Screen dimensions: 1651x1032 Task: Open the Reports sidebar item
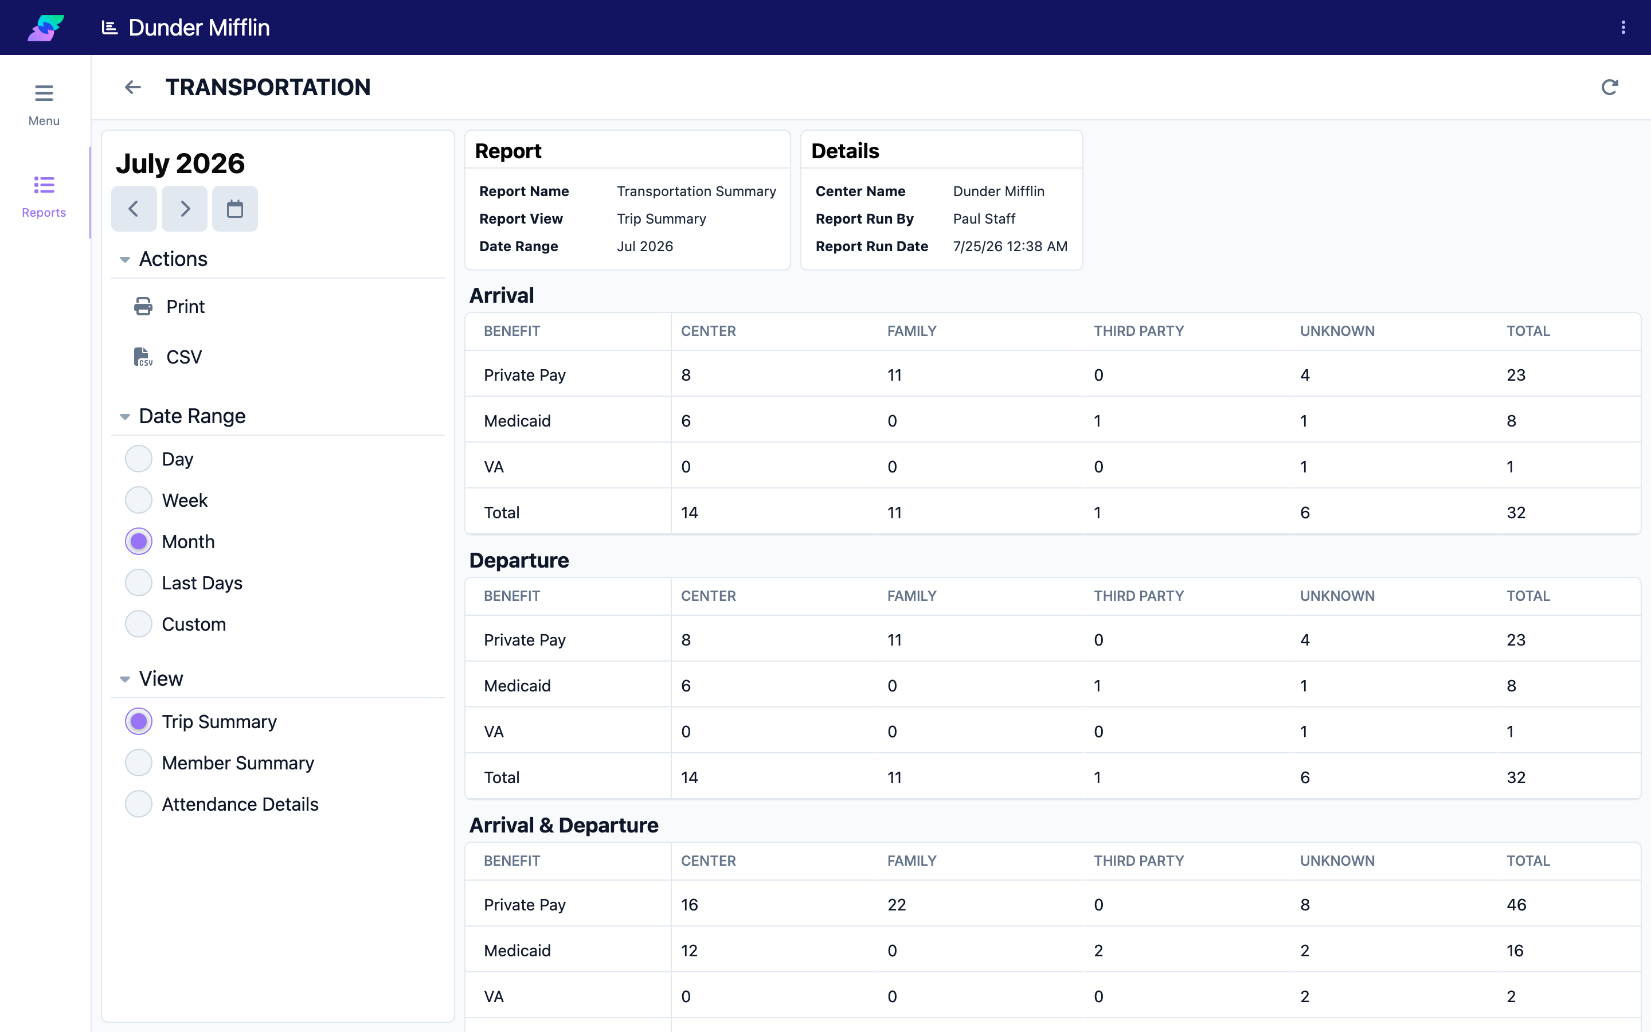tap(44, 197)
